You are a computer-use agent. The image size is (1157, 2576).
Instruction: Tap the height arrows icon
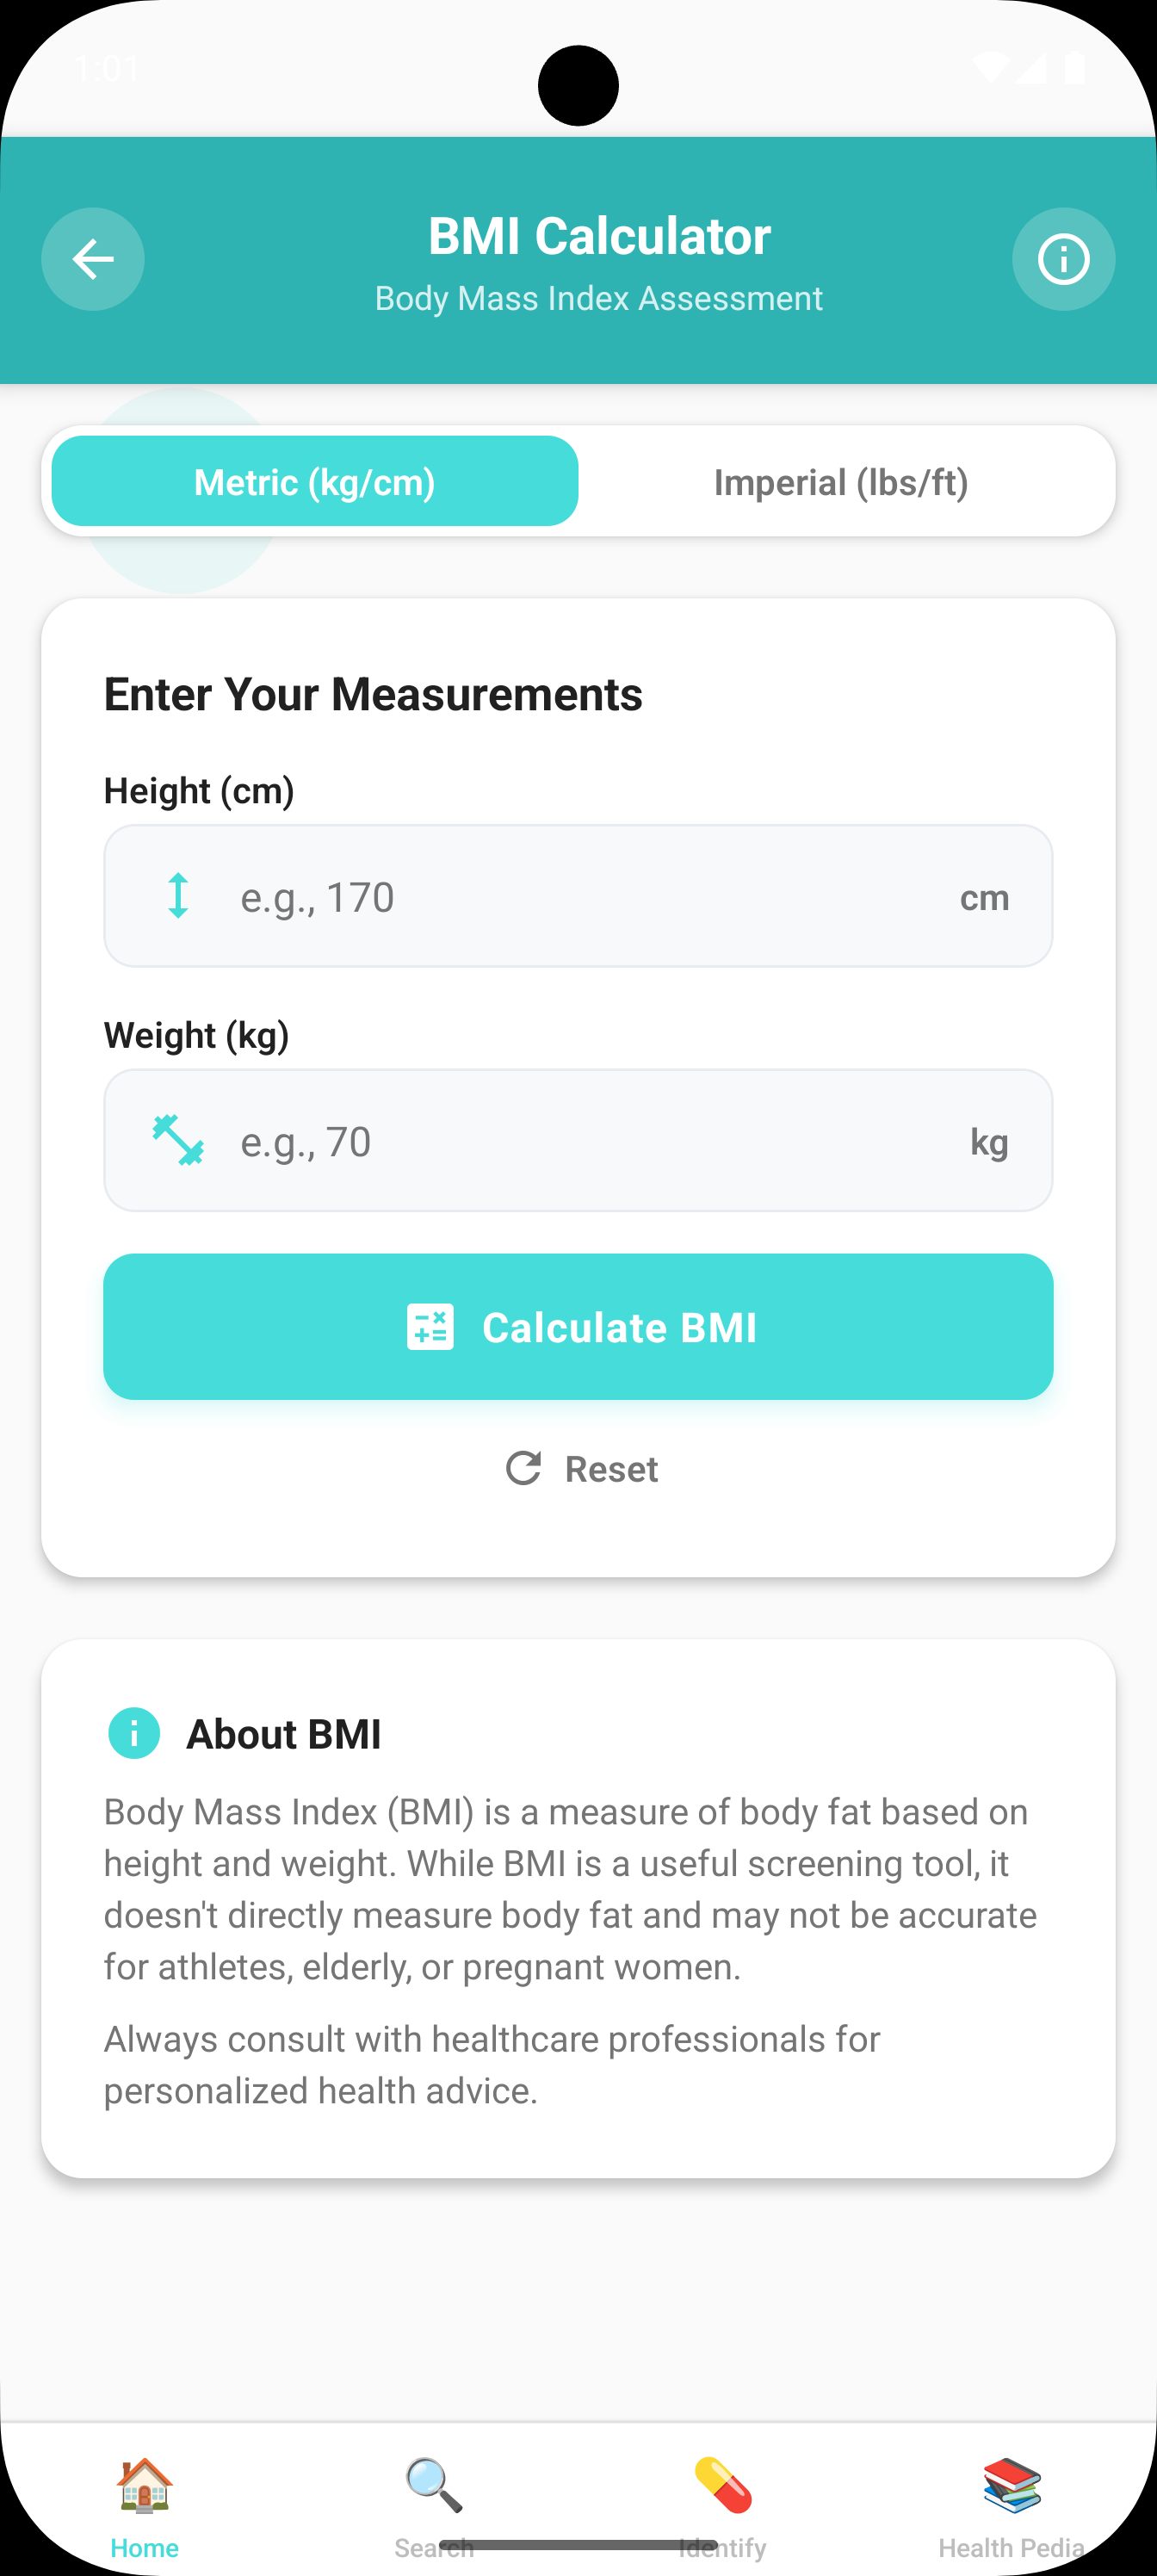(178, 896)
